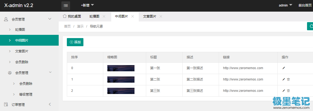The height and width of the screenshot is (111, 313).
Task: Close the 轮播图 tab
Action: (x=104, y=16)
